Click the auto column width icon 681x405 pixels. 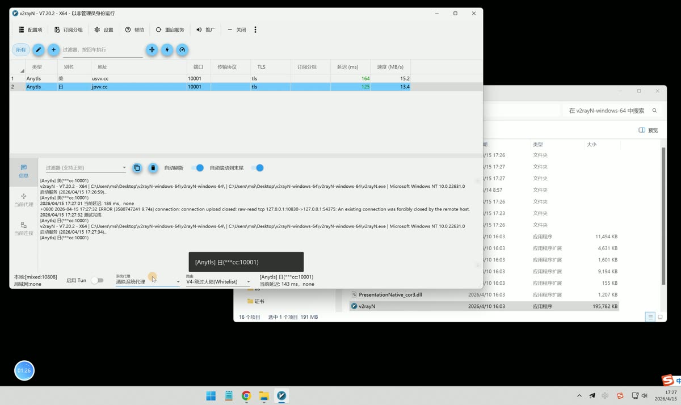[152, 50]
